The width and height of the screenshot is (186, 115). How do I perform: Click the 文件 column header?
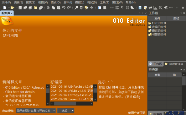pos(157,19)
